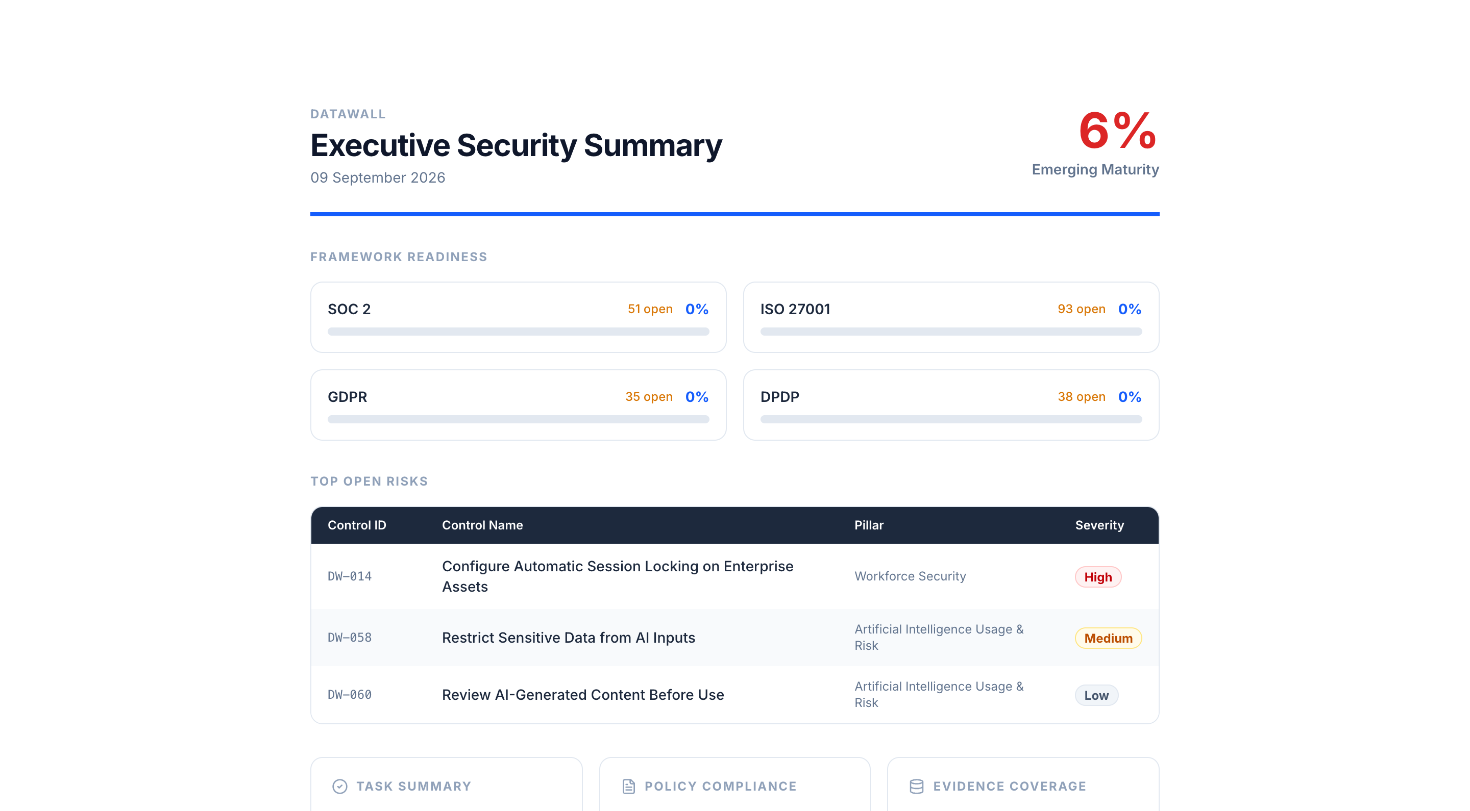The image size is (1470, 811).
Task: Click the High severity badge
Action: (1098, 577)
